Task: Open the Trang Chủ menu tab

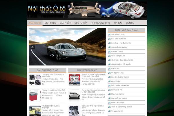Action: 35,23
